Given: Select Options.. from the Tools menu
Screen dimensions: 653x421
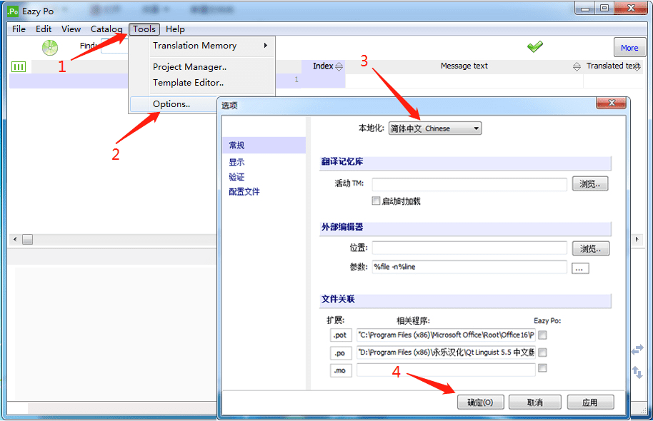Looking at the screenshot, I should (171, 104).
